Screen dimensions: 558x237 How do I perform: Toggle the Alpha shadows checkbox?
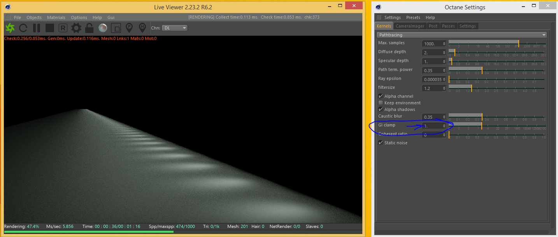381,109
